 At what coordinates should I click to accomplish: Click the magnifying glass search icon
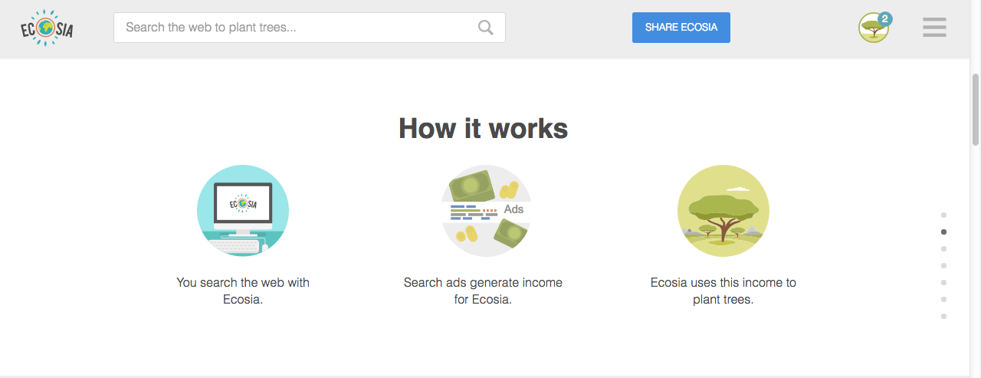coord(486,28)
